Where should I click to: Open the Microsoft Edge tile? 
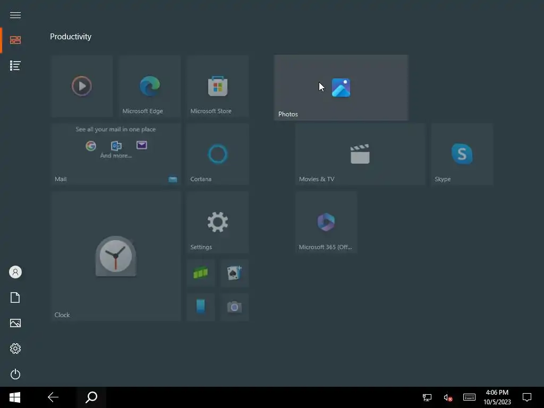click(x=149, y=86)
